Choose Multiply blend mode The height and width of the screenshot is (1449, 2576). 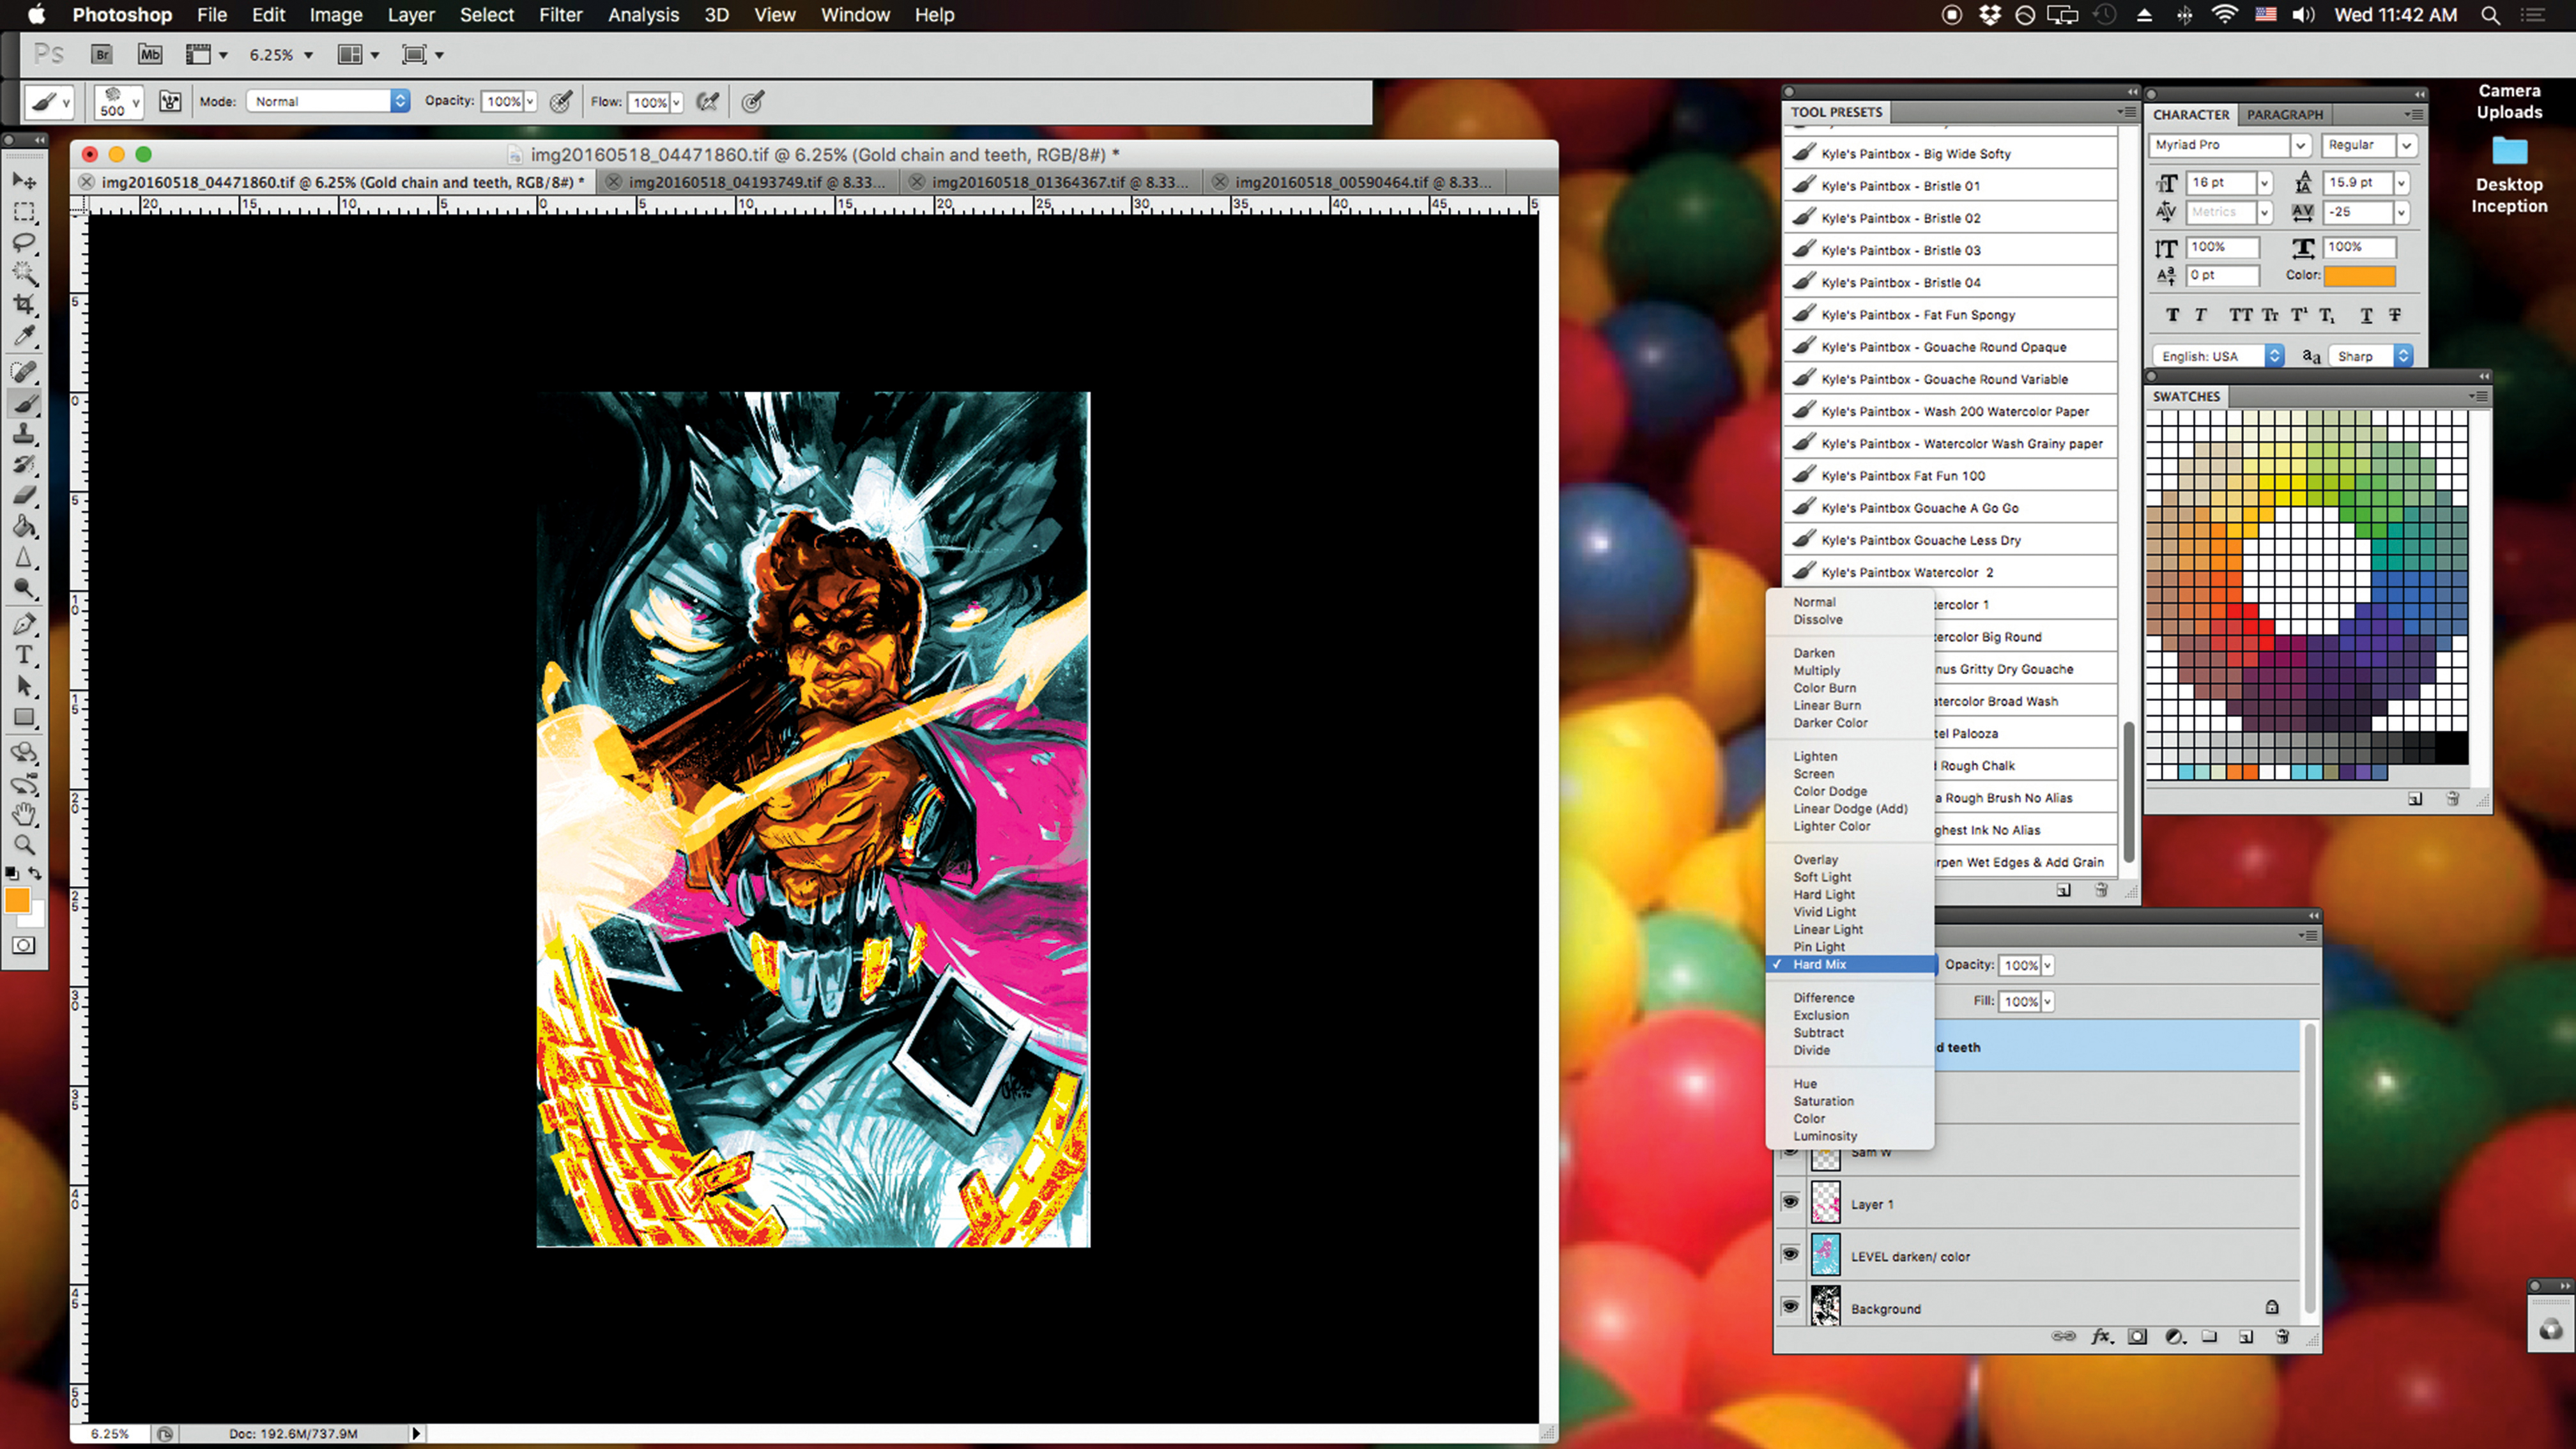[1816, 671]
